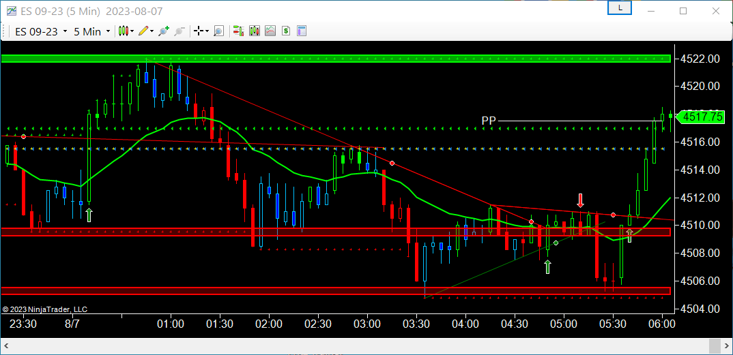The height and width of the screenshot is (355, 733).
Task: Click the 03:30 time axis label
Action: [x=416, y=324]
